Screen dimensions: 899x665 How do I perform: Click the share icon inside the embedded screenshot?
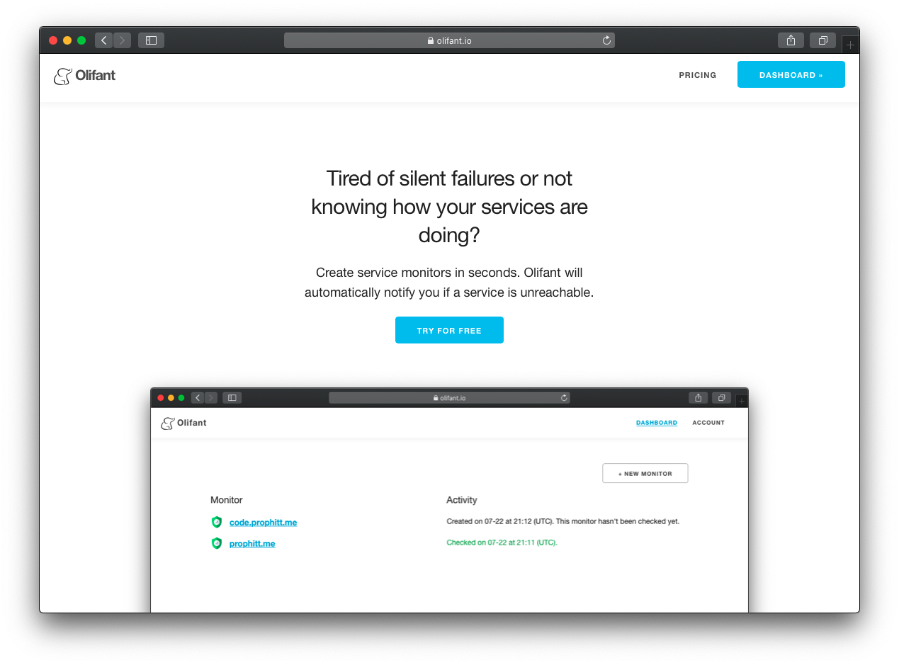698,397
